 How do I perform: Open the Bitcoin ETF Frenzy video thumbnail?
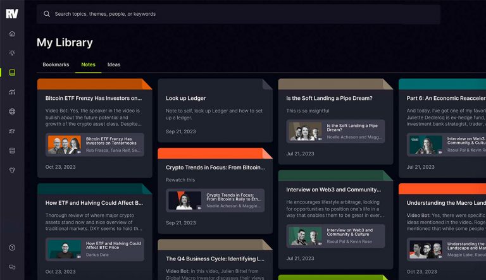[65, 145]
